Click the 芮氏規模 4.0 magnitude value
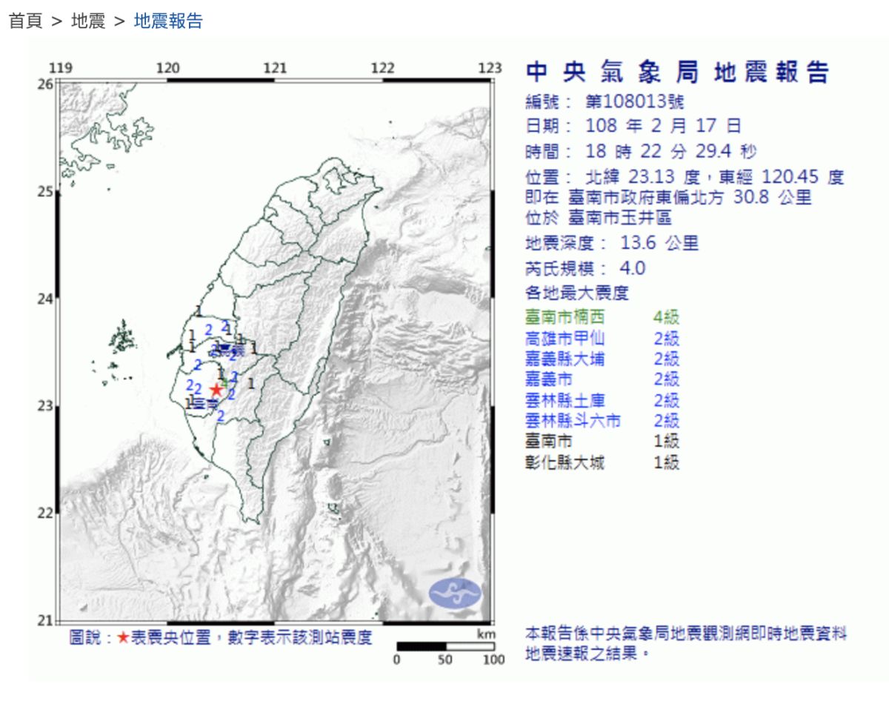This screenshot has height=701, width=889. click(x=636, y=268)
